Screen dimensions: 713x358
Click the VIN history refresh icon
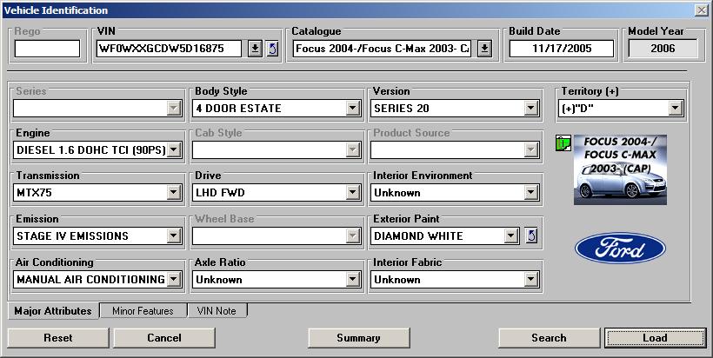tap(272, 49)
